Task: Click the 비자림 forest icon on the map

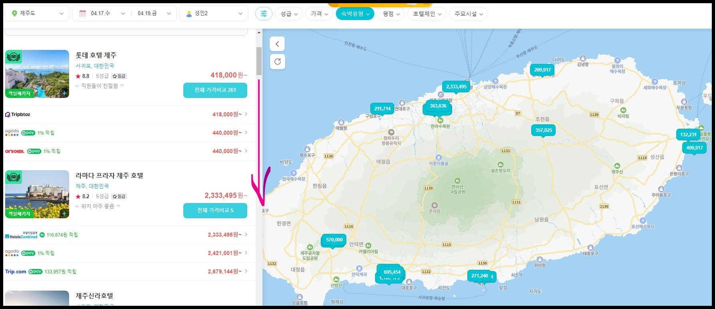Action: (x=623, y=110)
